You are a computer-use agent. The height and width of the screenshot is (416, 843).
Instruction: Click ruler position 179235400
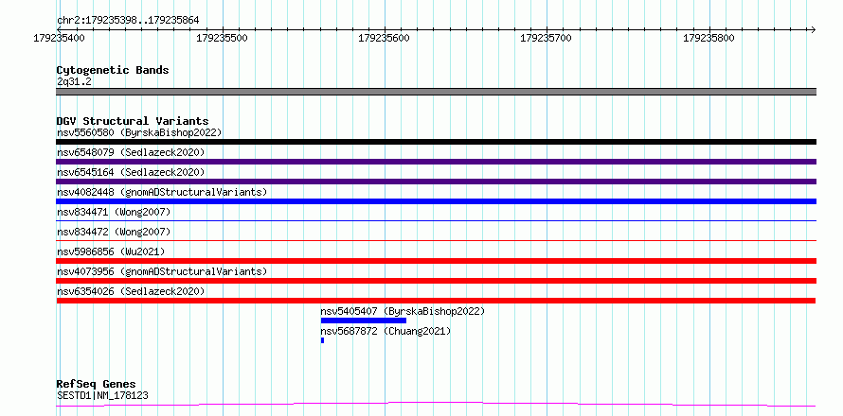point(59,38)
